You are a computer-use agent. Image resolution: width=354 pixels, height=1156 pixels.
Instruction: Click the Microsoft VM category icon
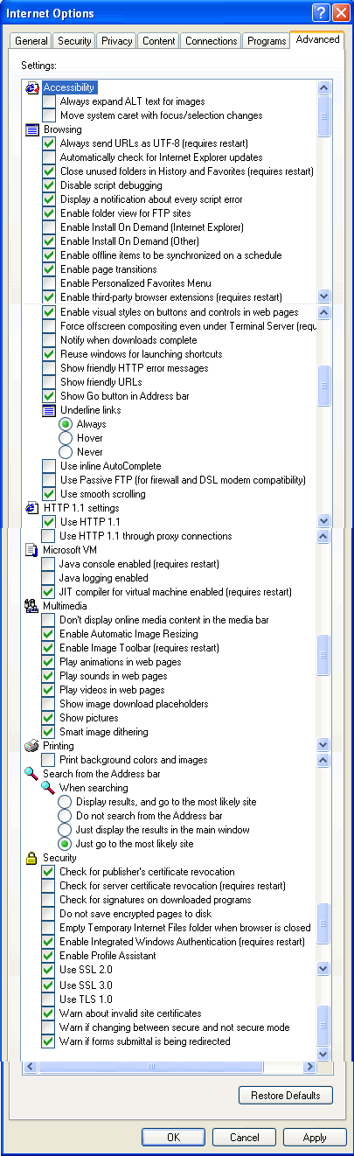(32, 550)
